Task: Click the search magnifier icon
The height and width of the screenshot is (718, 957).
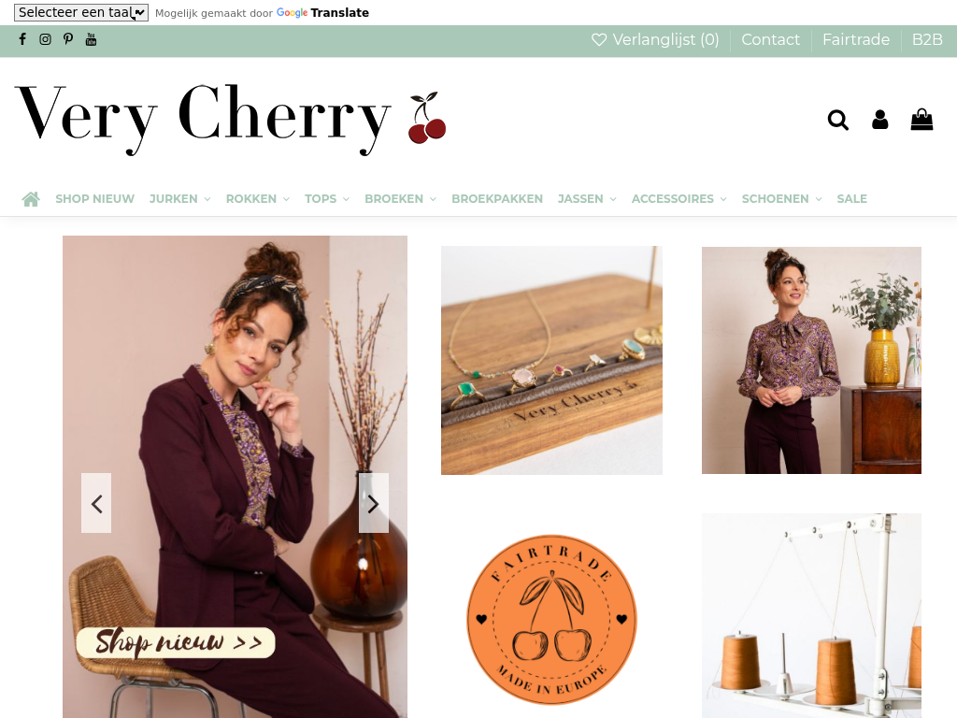Action: [x=838, y=120]
